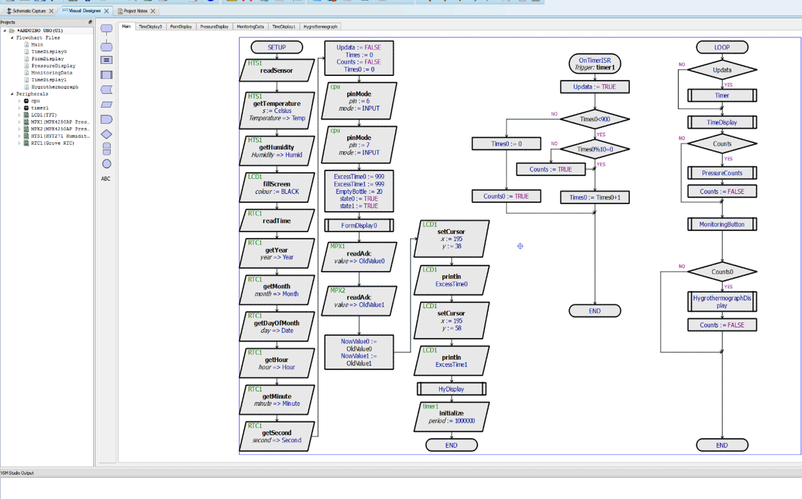Click the Main flowchart file icon in the tree
Viewport: 802px width, 499px height.
click(27, 44)
